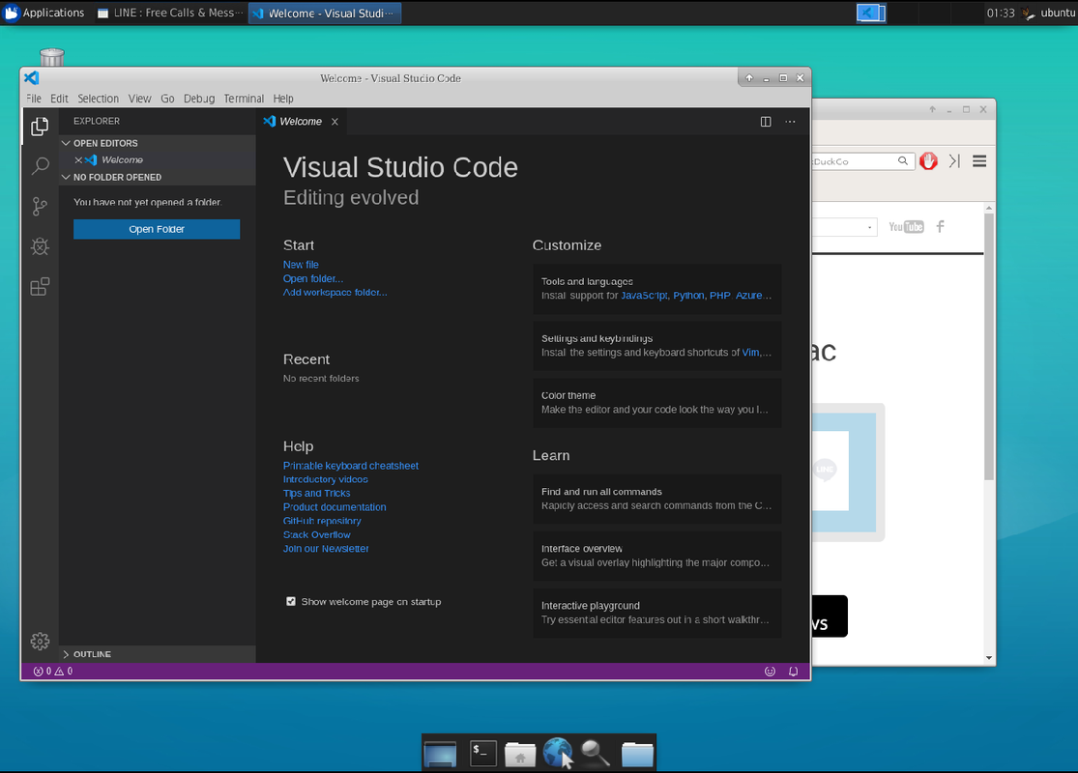Open the View menu
Image resolution: width=1078 pixels, height=773 pixels.
point(139,99)
